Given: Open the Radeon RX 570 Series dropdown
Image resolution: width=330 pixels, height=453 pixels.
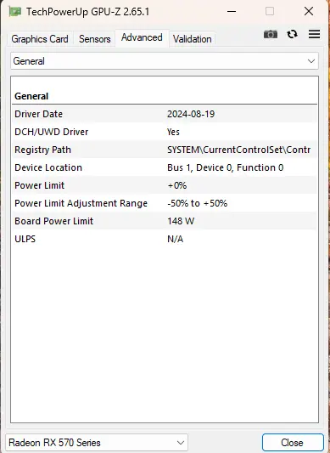Looking at the screenshot, I should click(97, 442).
